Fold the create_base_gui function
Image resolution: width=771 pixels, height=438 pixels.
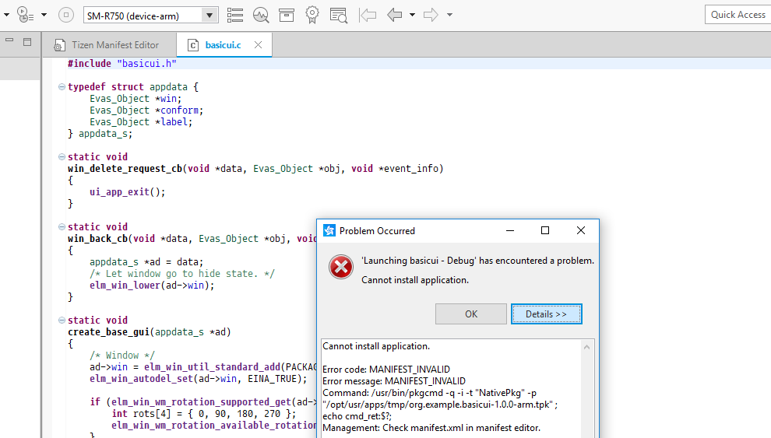[62, 321]
